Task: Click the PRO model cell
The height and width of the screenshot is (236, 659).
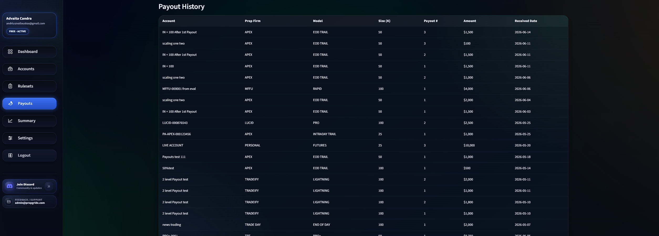Action: (316, 123)
